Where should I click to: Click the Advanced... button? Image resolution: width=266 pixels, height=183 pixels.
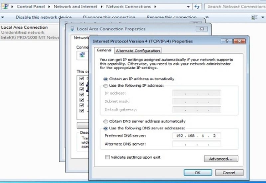(x=221, y=159)
